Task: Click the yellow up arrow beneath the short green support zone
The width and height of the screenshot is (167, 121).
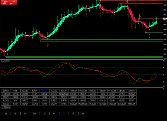Action: click(x=149, y=36)
